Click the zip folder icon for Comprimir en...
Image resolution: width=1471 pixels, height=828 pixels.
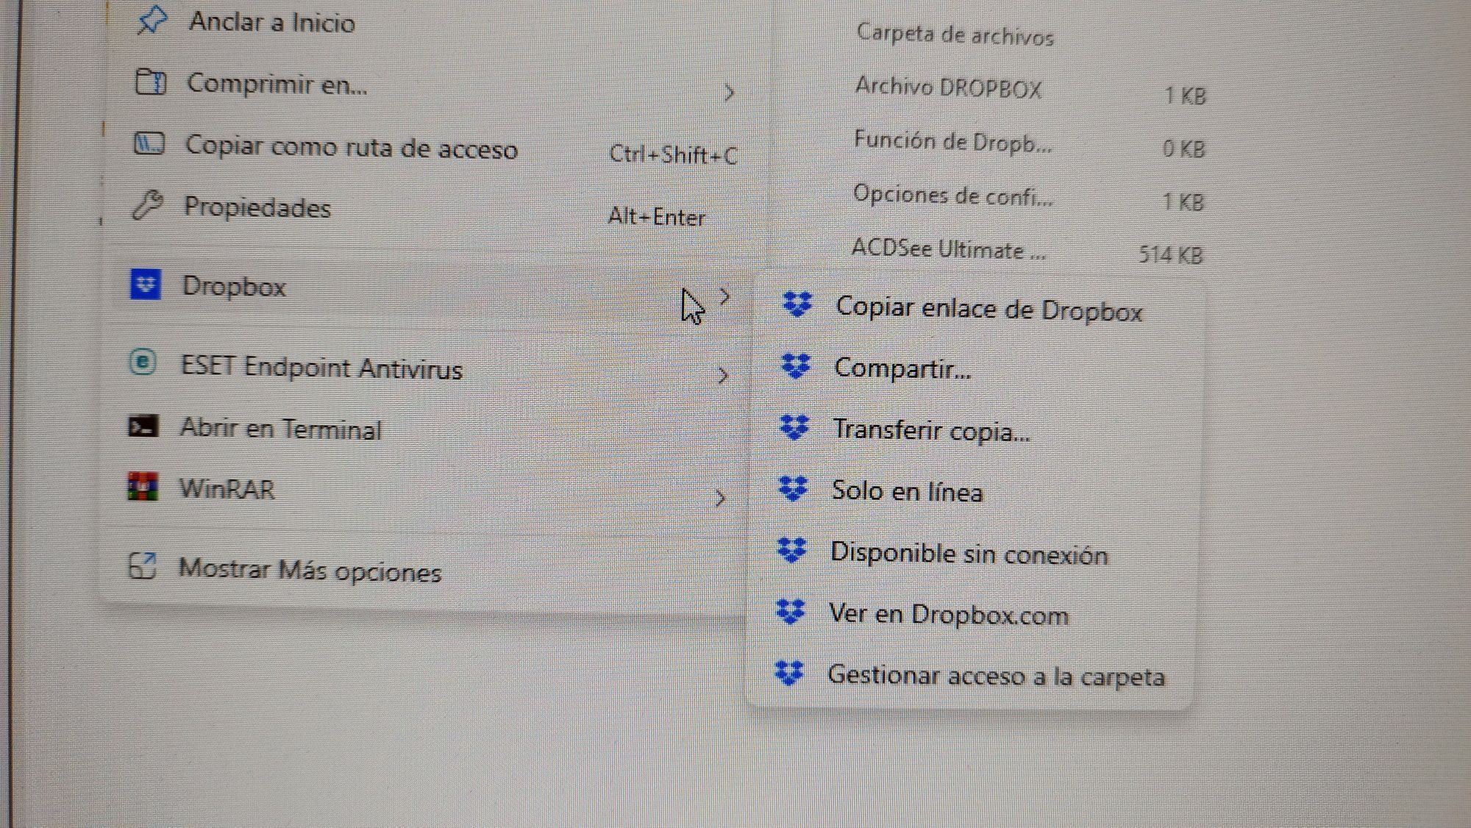pyautogui.click(x=150, y=82)
